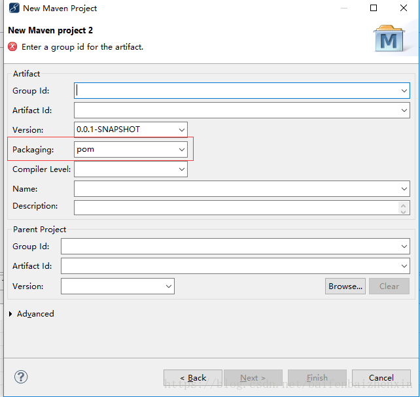Click the Eclipse icon in title bar
420x397 pixels.
click(x=14, y=8)
